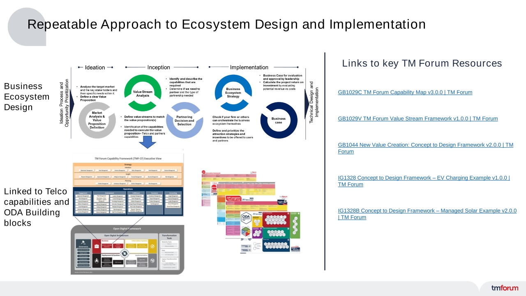526x296 pixels.
Task: Select the stacked framework posters image
Action: [x=251, y=211]
